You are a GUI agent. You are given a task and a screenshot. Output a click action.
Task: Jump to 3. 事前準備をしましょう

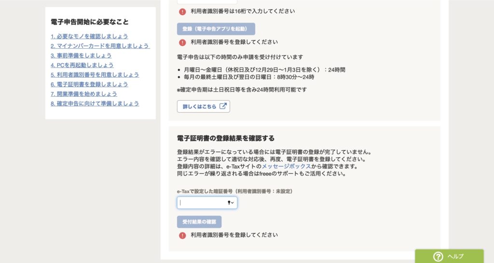(81, 55)
